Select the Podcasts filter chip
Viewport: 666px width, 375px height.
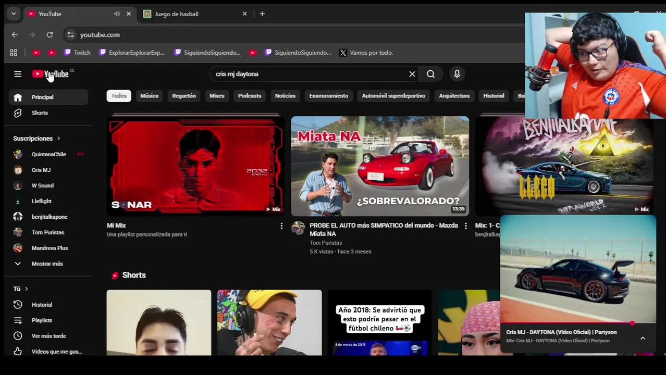click(x=250, y=96)
